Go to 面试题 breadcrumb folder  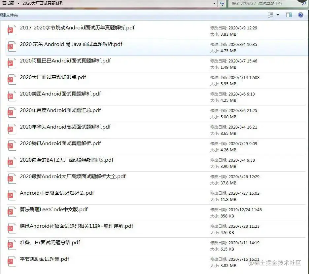click(x=8, y=3)
